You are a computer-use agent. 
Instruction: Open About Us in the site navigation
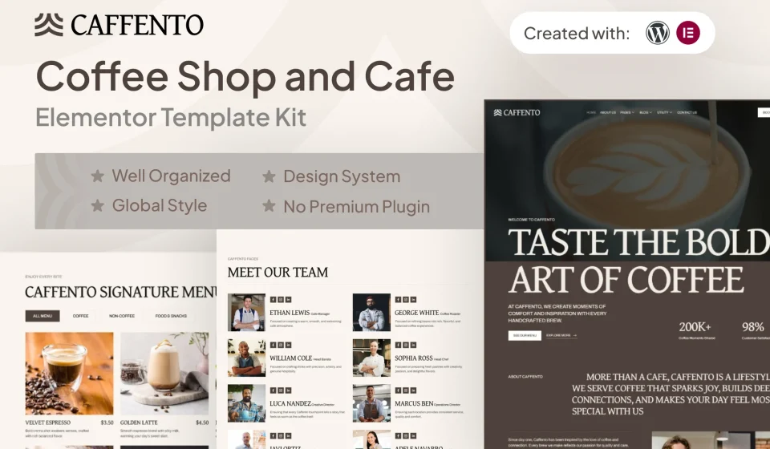(608, 112)
